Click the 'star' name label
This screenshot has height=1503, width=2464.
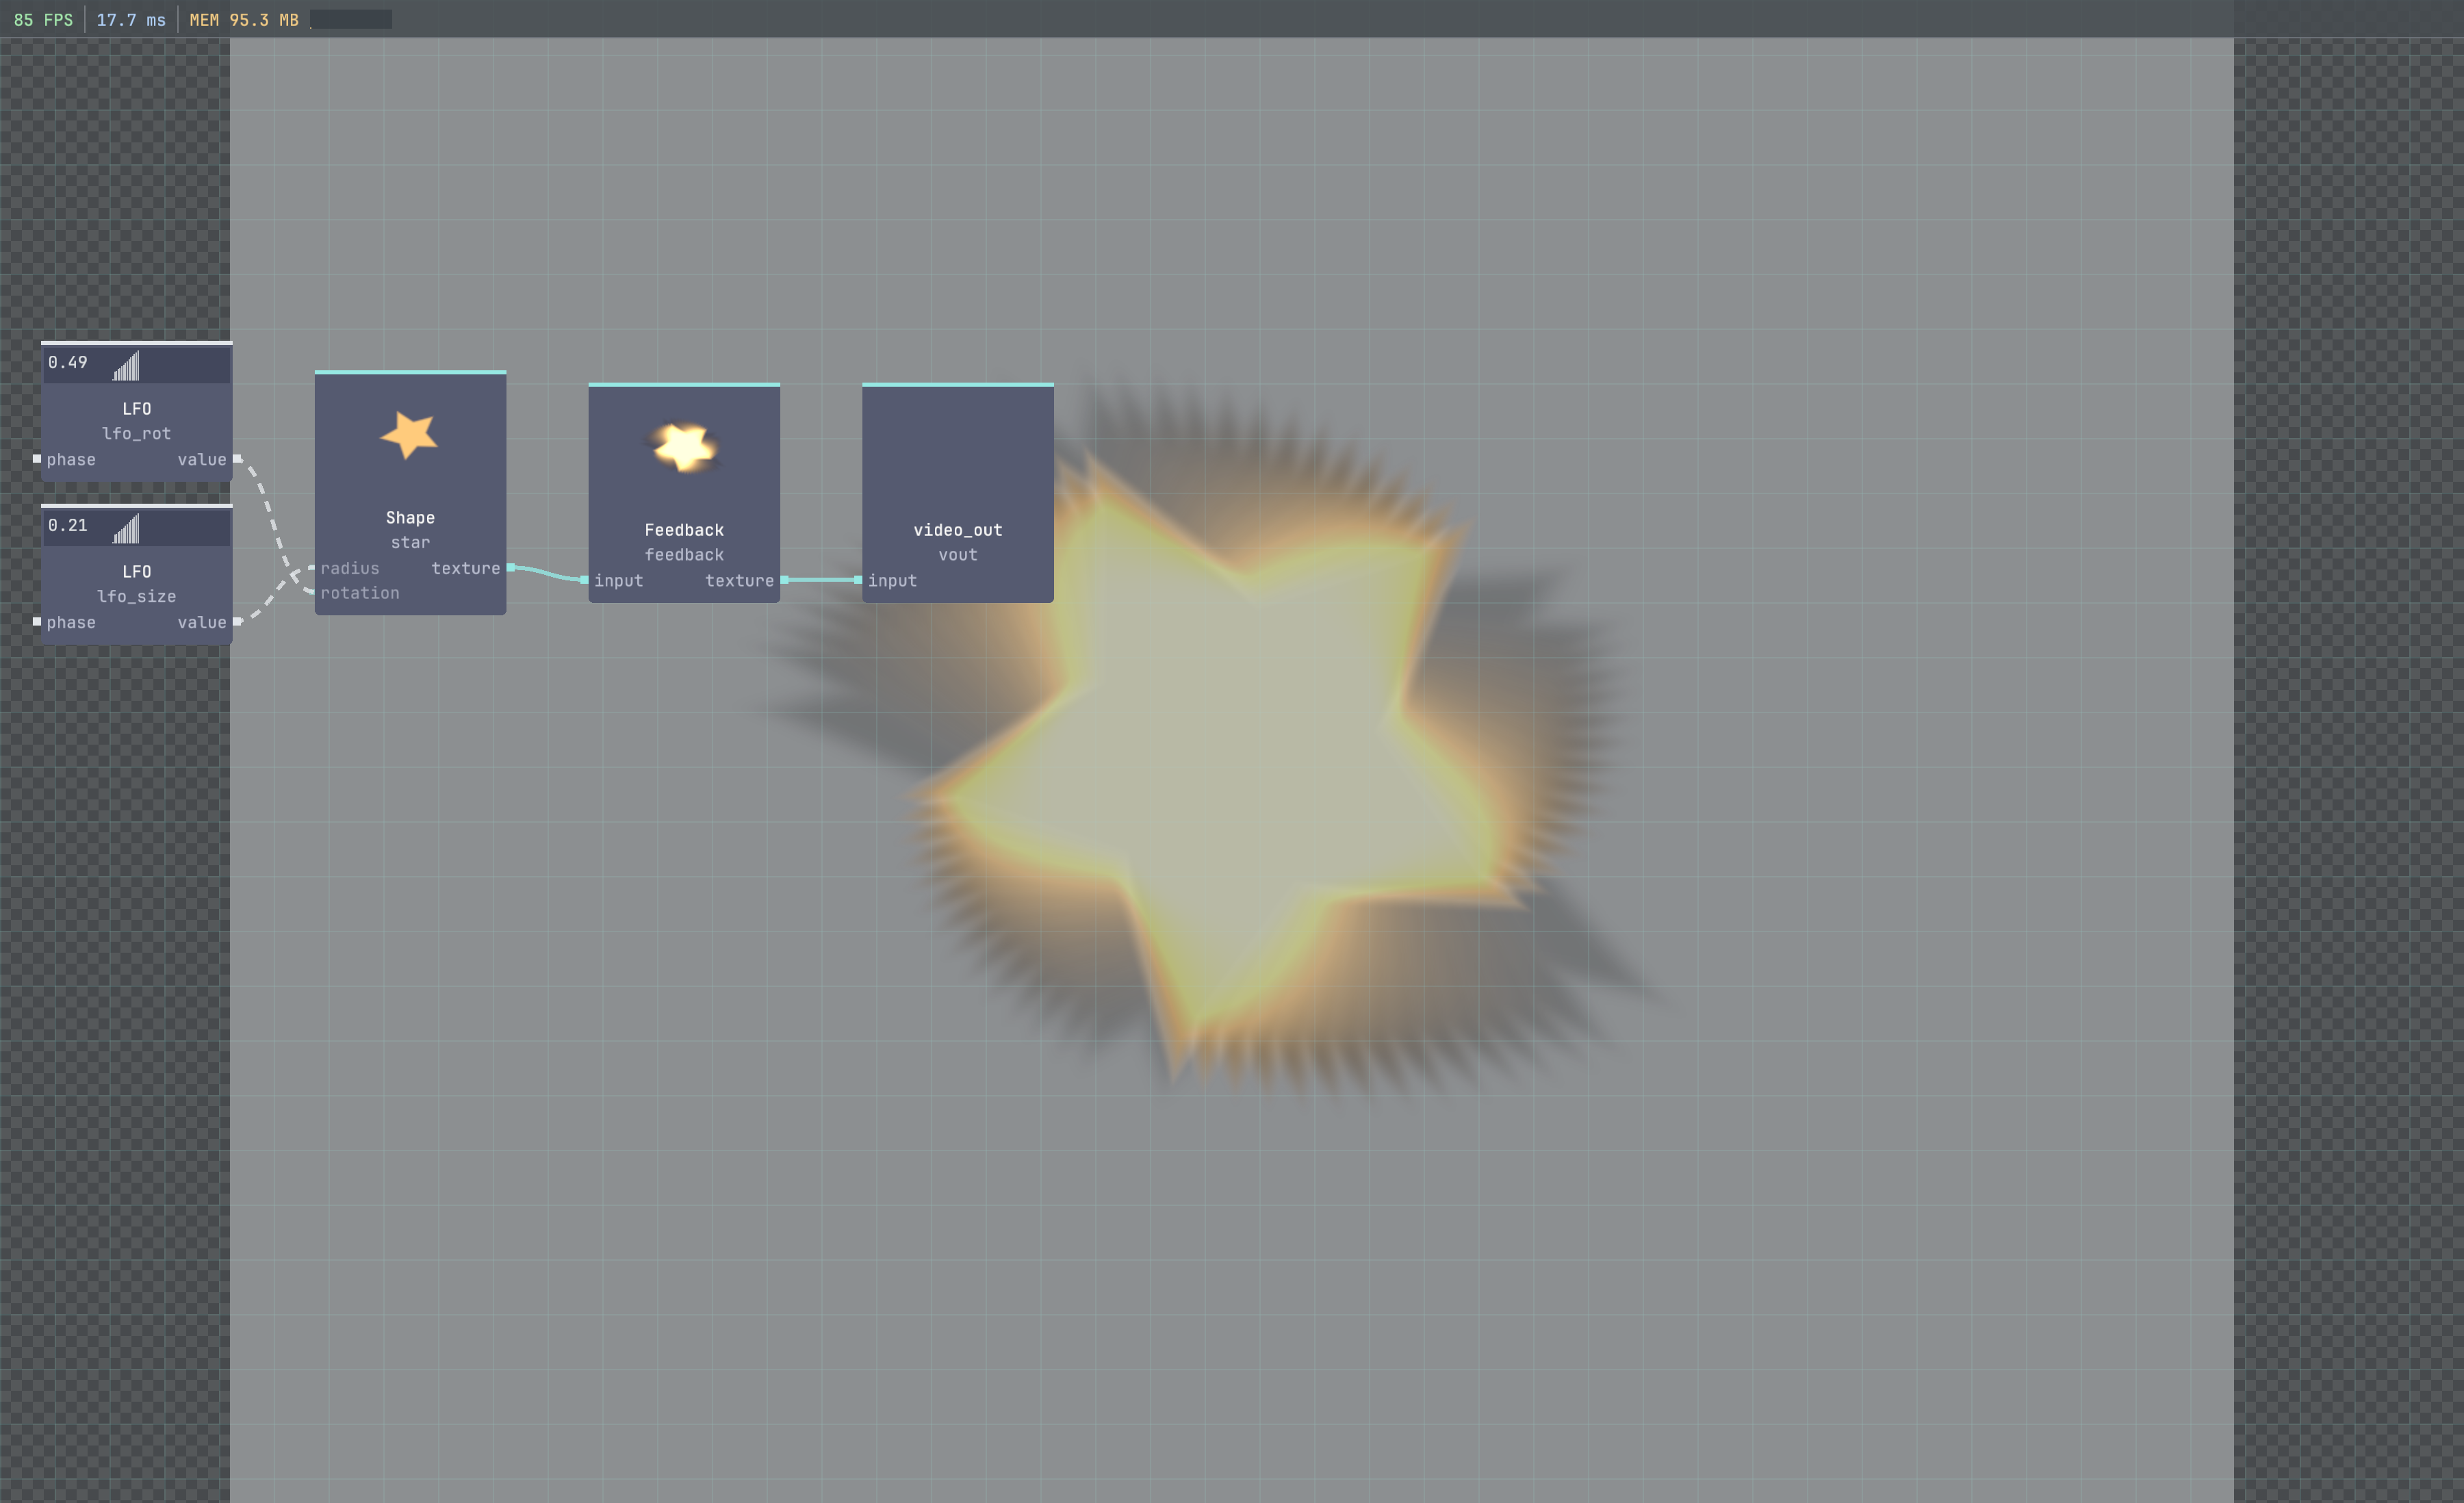[x=410, y=542]
